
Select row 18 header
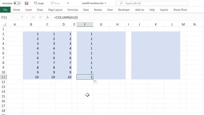pyautogui.click(x=3, y=111)
